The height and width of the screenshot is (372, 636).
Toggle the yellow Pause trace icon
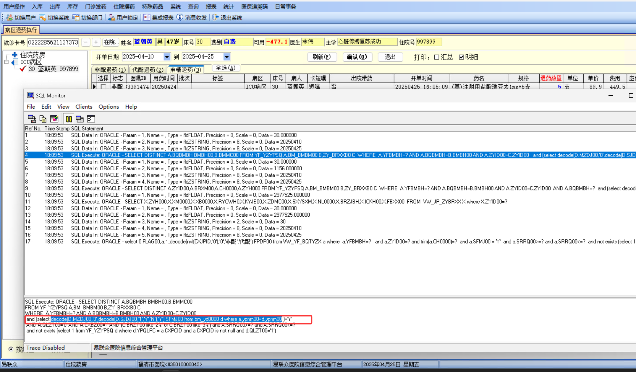tap(69, 119)
